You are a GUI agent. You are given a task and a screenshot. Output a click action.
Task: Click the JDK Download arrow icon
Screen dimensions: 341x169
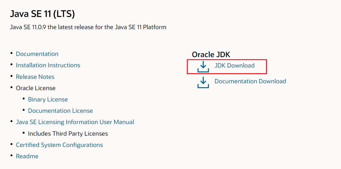[203, 67]
